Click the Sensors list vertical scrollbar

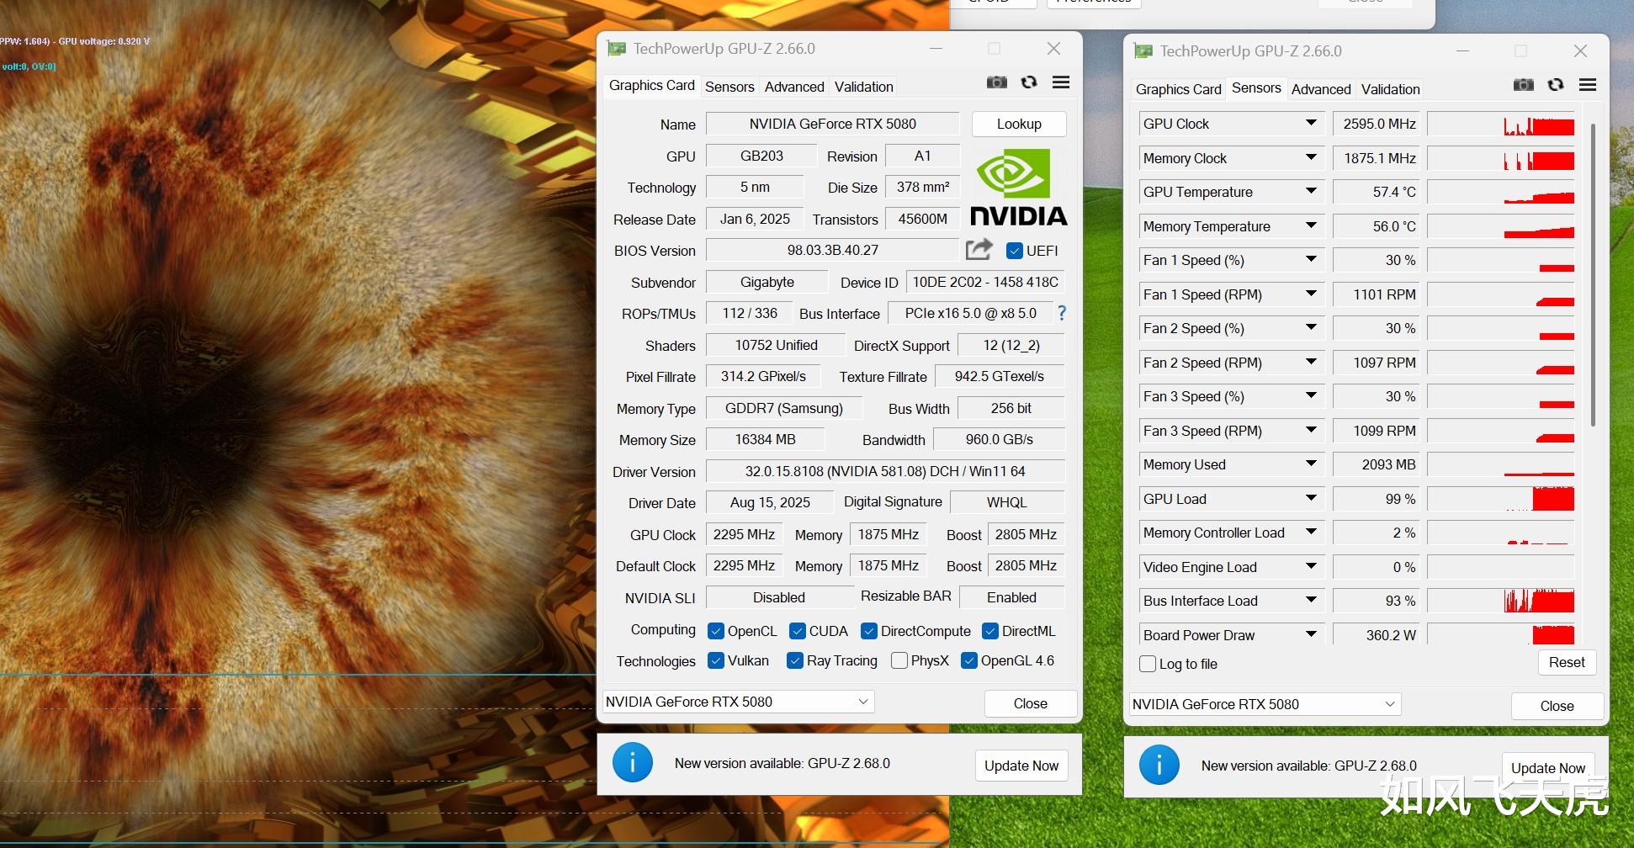[x=1593, y=273]
